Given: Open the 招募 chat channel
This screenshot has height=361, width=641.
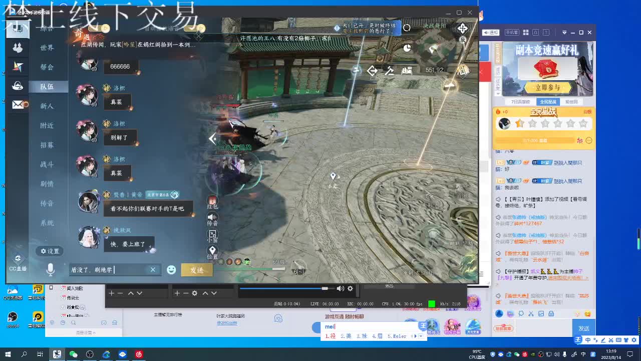Looking at the screenshot, I should pos(47,145).
